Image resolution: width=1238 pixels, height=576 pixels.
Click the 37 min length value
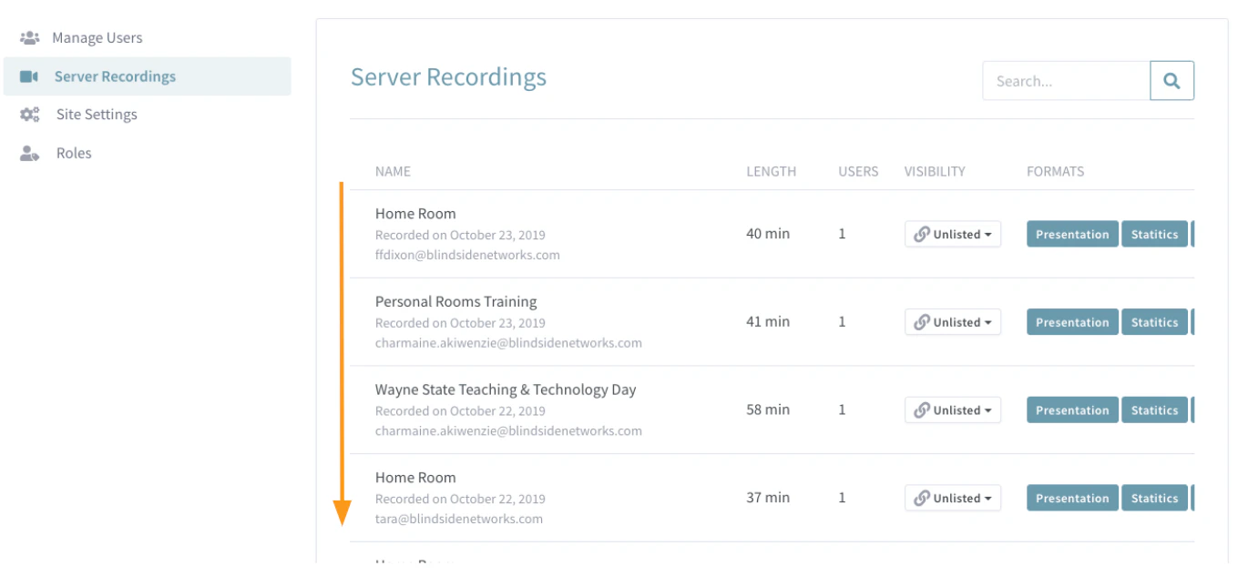pos(768,497)
